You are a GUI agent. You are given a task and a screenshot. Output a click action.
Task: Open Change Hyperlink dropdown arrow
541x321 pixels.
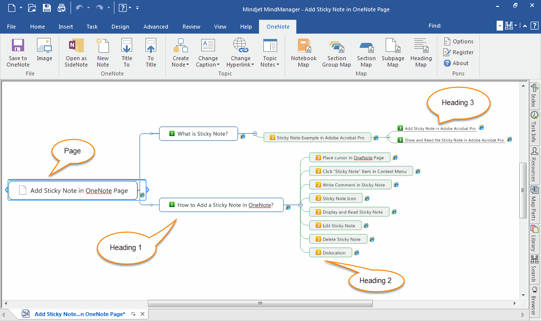coord(252,65)
